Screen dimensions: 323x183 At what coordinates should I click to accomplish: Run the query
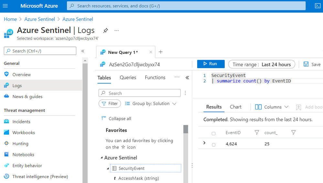click(x=211, y=64)
